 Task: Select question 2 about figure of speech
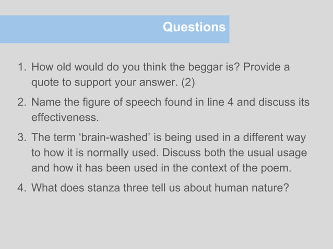tap(163, 110)
